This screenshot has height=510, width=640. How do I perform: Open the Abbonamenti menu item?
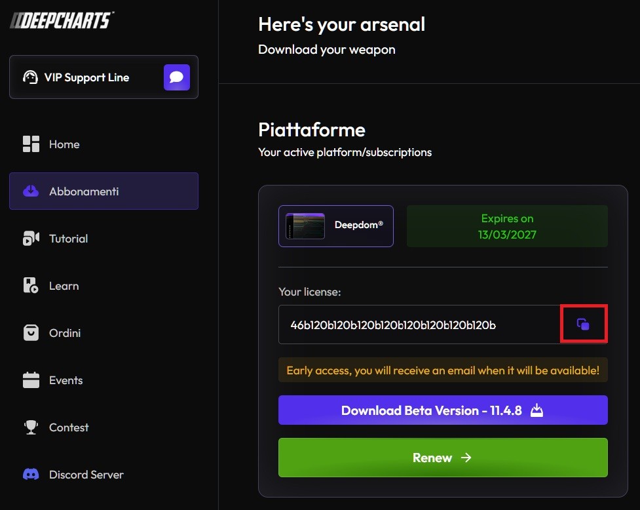click(104, 191)
